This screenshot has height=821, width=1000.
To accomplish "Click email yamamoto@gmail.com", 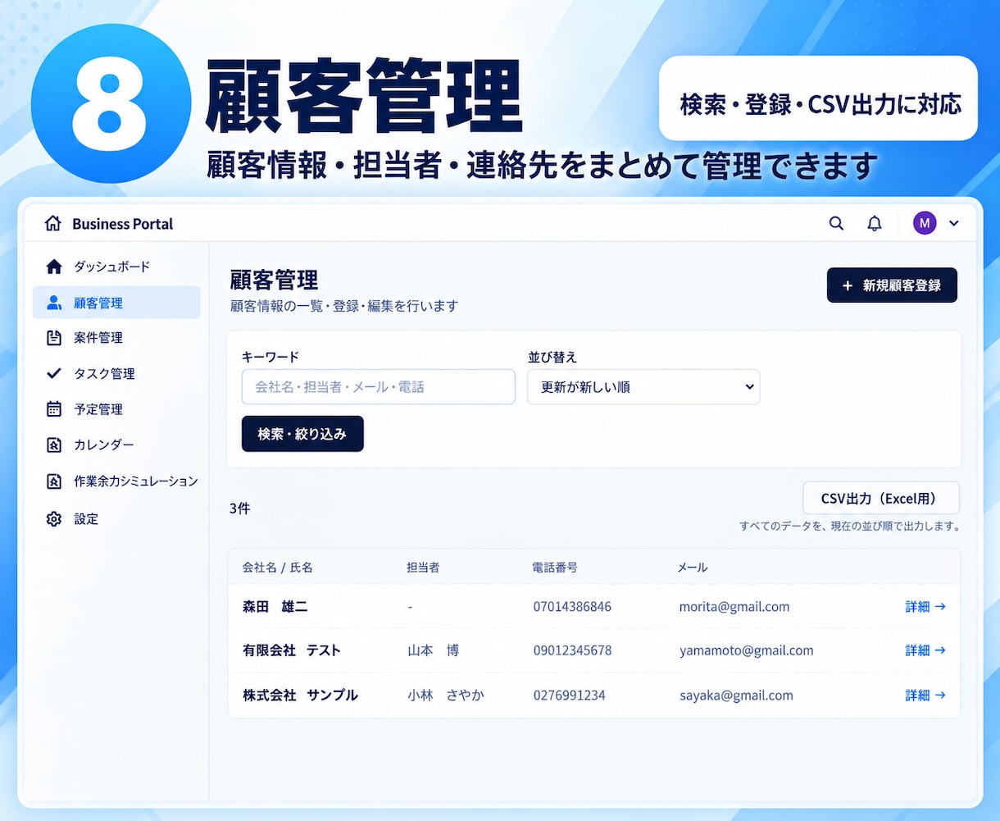I will click(x=747, y=650).
